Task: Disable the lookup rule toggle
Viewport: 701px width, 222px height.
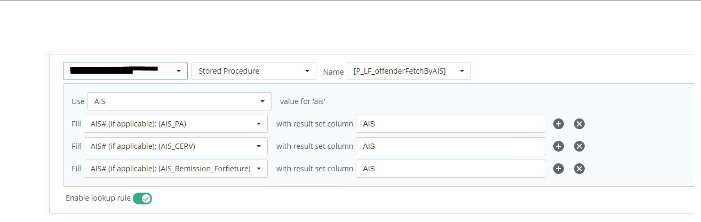Action: point(142,199)
